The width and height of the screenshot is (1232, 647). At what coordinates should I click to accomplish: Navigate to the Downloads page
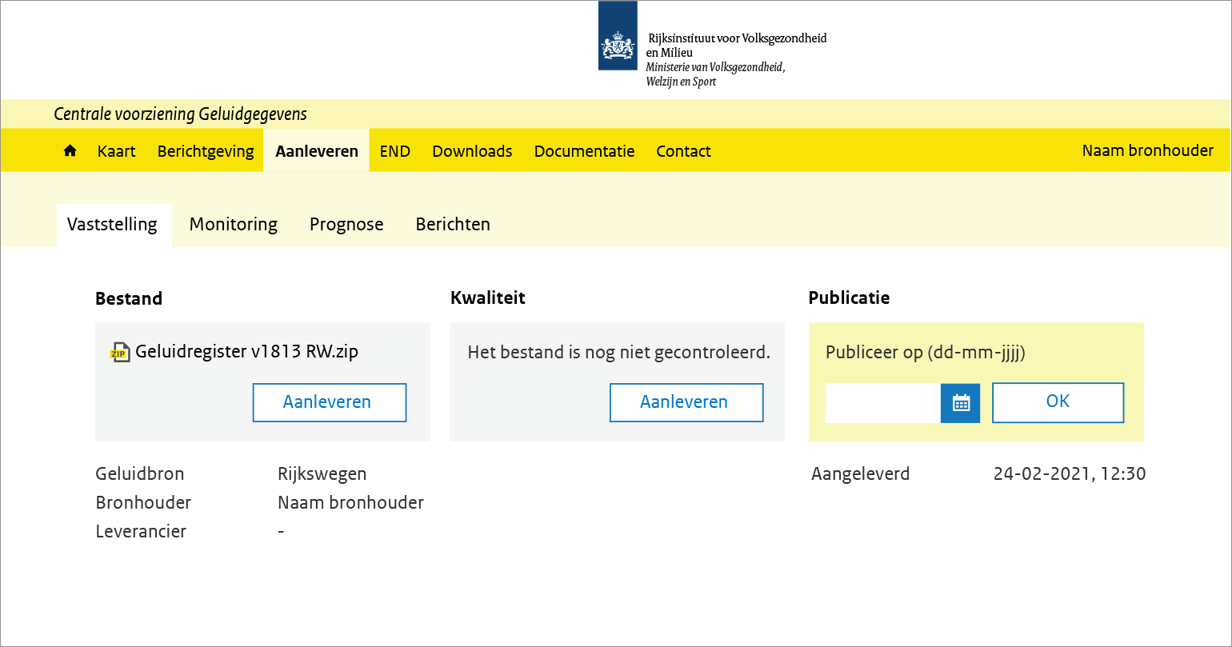pyautogui.click(x=472, y=151)
